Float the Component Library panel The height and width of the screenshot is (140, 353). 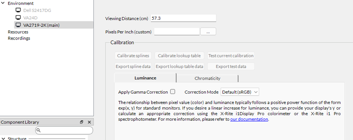pyautogui.click(x=81, y=122)
